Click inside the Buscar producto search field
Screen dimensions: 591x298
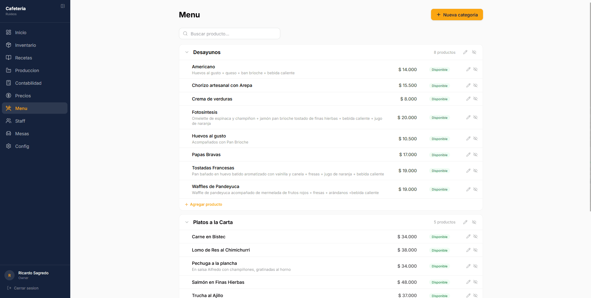point(229,33)
